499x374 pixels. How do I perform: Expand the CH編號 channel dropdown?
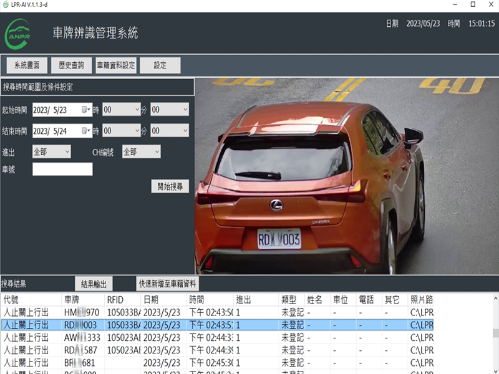(142, 151)
